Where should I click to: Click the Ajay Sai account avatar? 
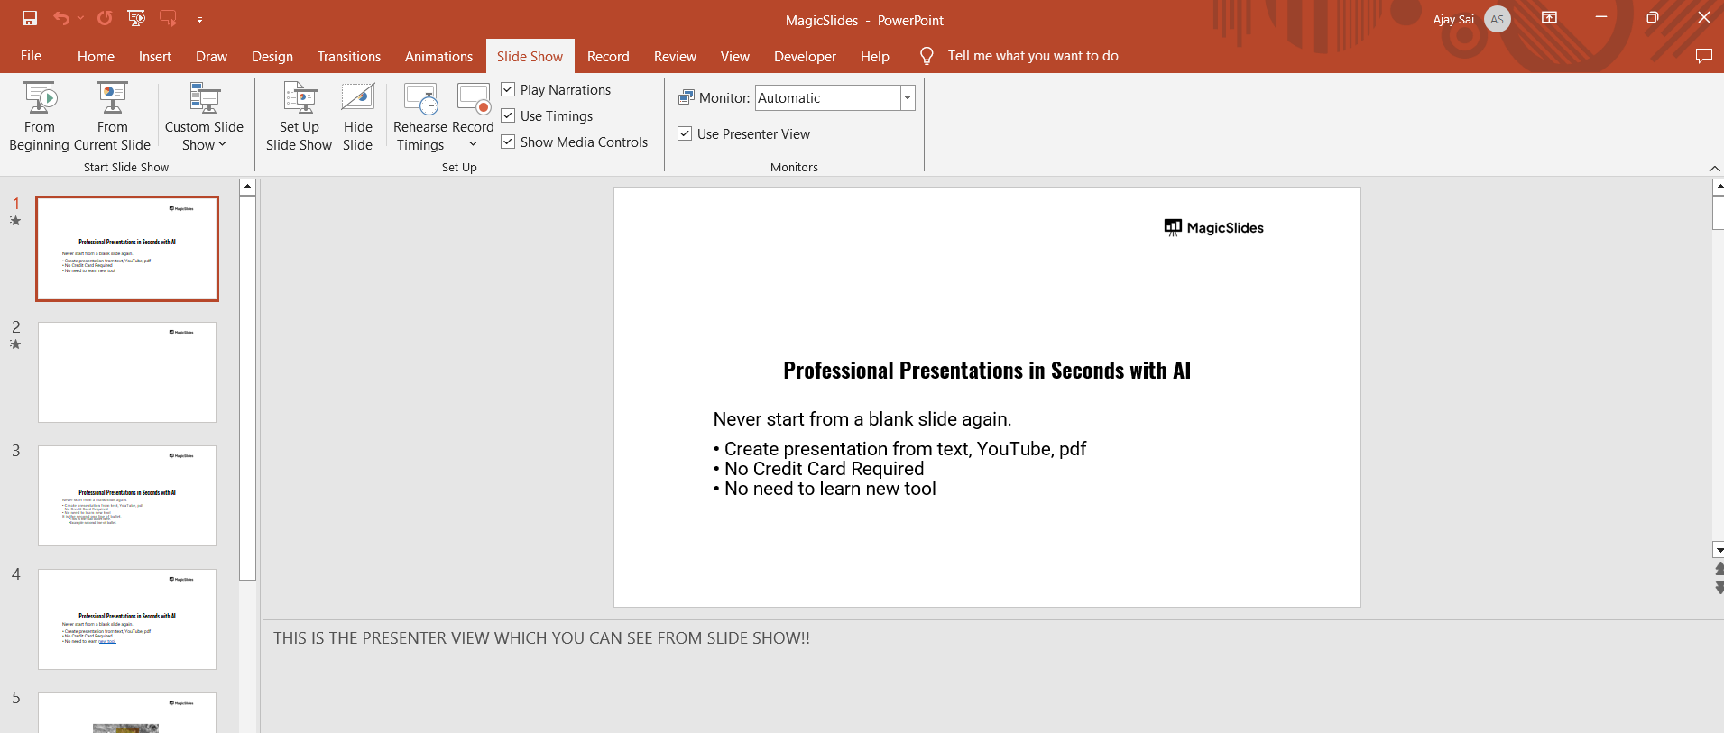click(x=1497, y=19)
